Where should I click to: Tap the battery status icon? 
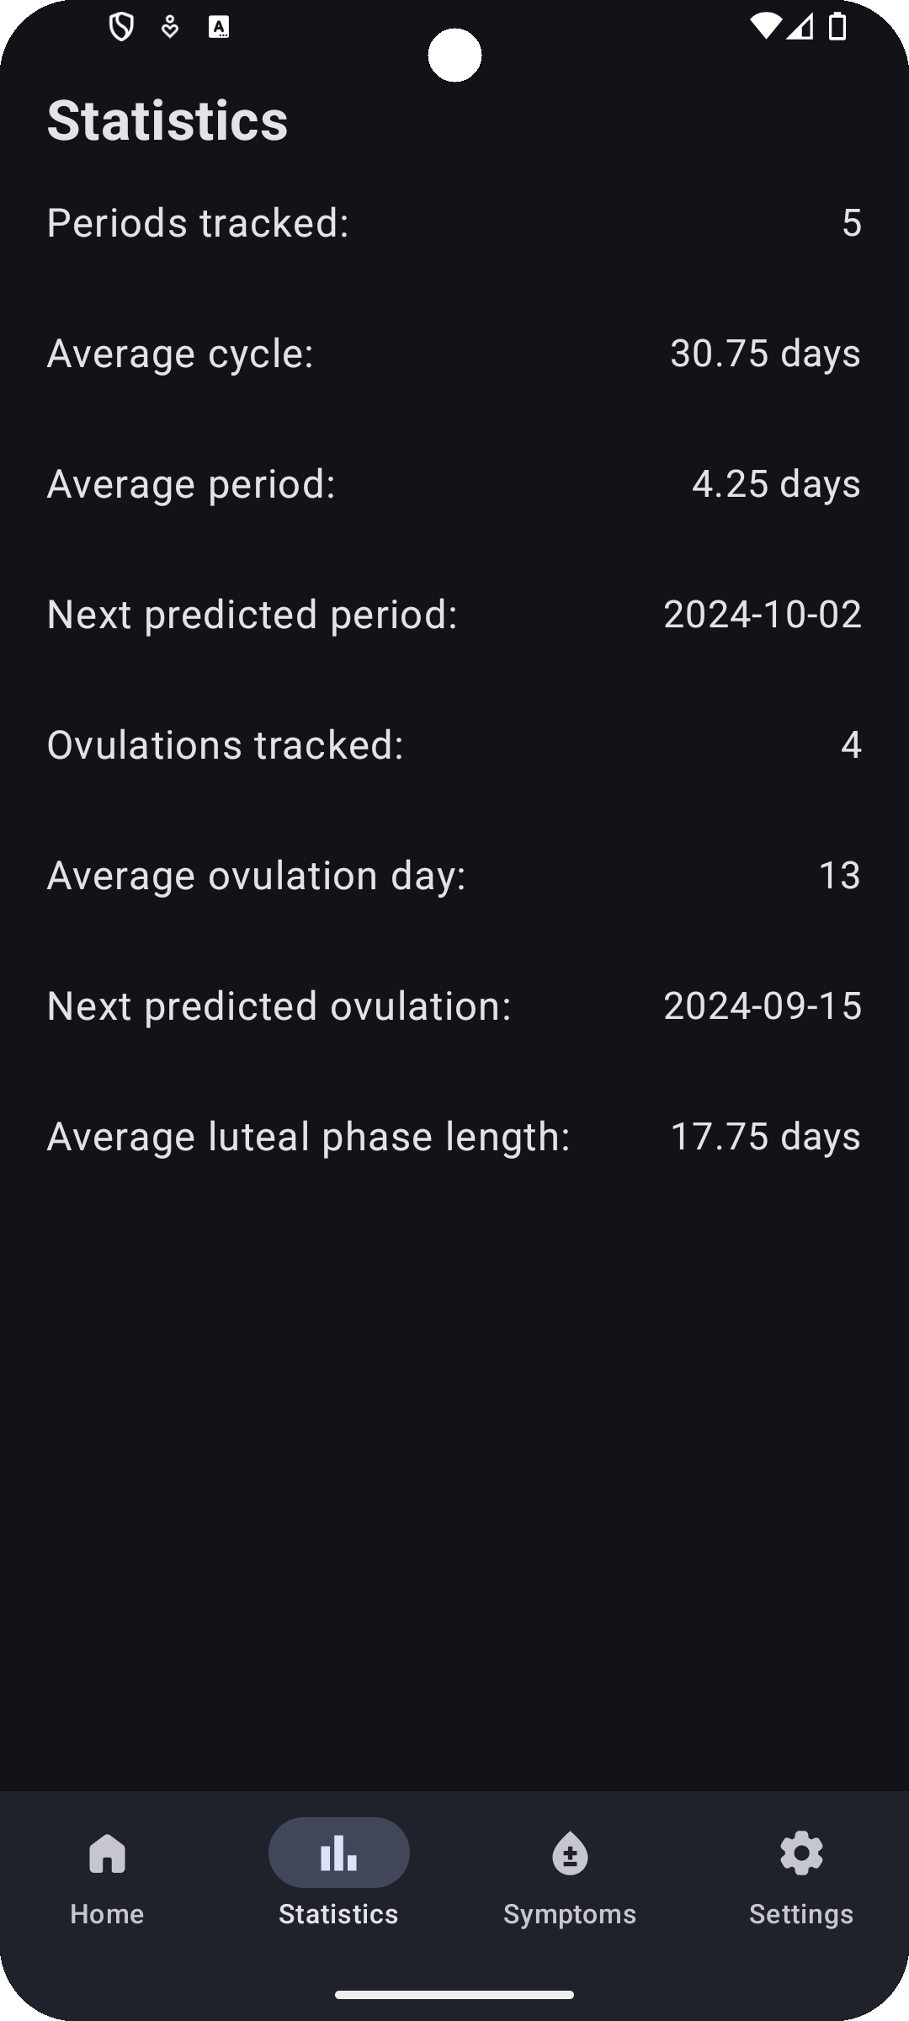(x=837, y=27)
